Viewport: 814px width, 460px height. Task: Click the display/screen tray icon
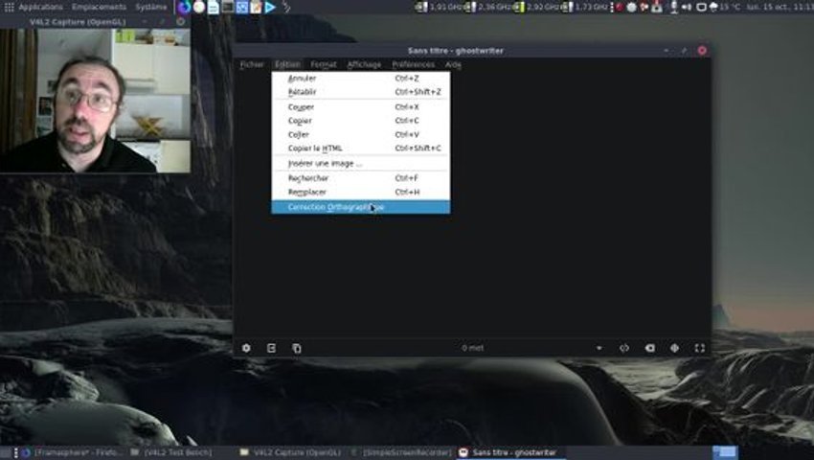[701, 7]
